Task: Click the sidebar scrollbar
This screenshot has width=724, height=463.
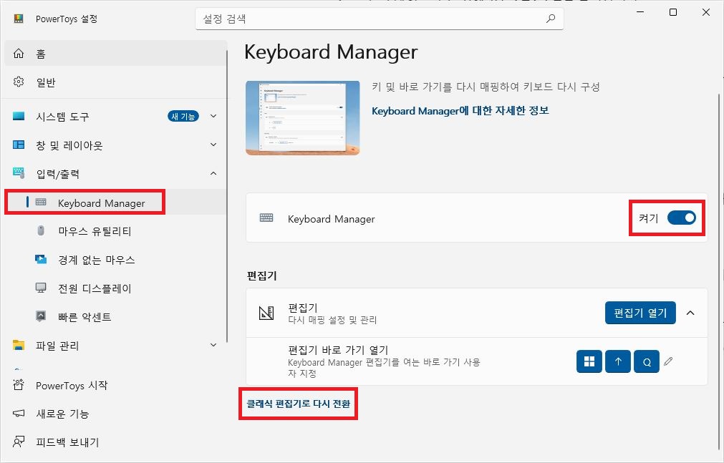Action: 227,196
